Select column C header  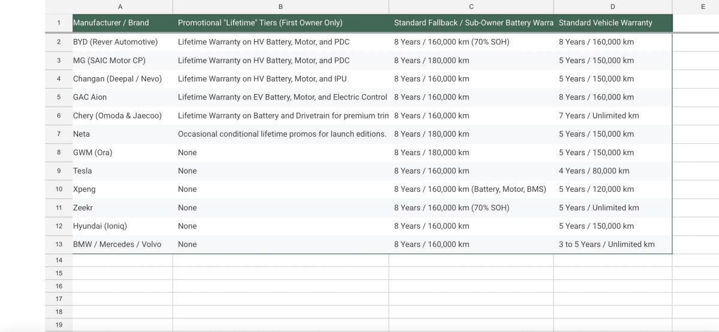point(471,7)
